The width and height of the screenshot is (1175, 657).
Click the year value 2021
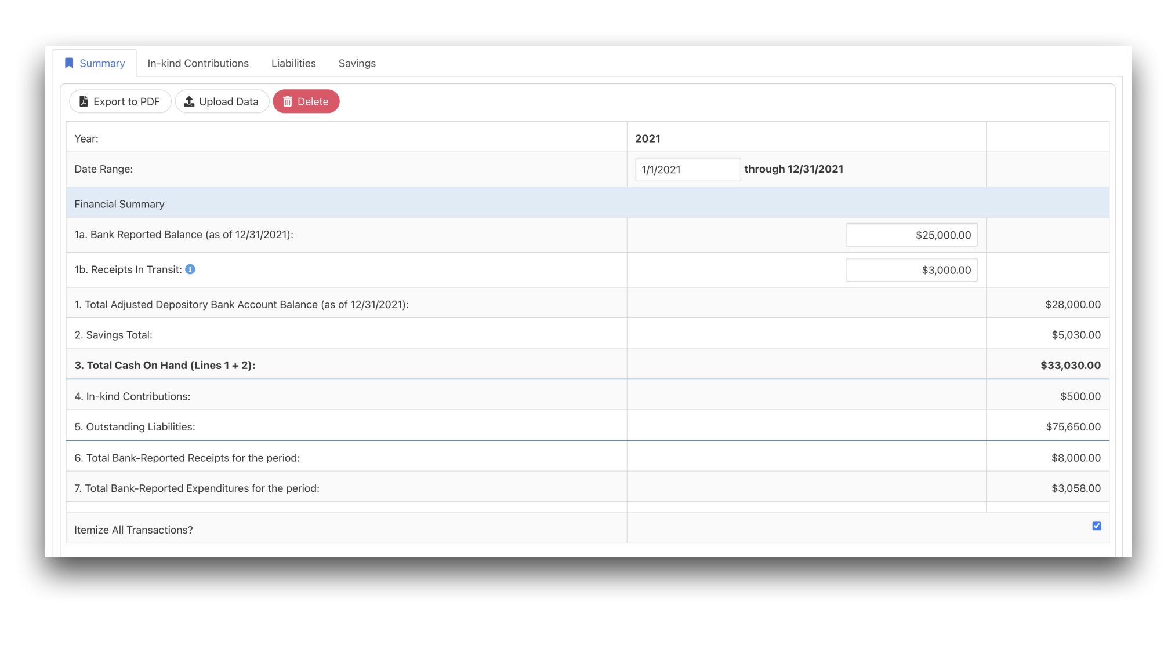(647, 138)
